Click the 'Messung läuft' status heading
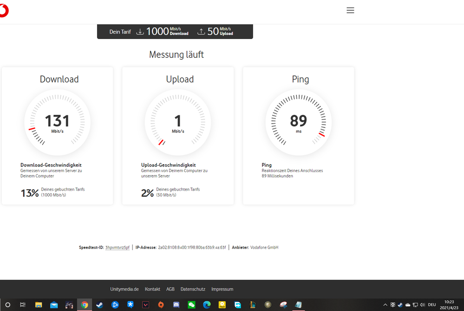464x311 pixels. point(176,54)
